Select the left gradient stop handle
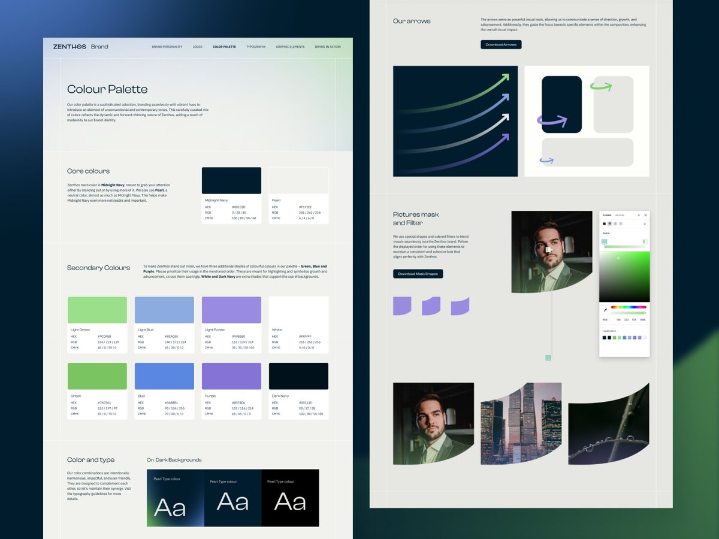Image resolution: width=719 pixels, height=539 pixels. tap(605, 241)
